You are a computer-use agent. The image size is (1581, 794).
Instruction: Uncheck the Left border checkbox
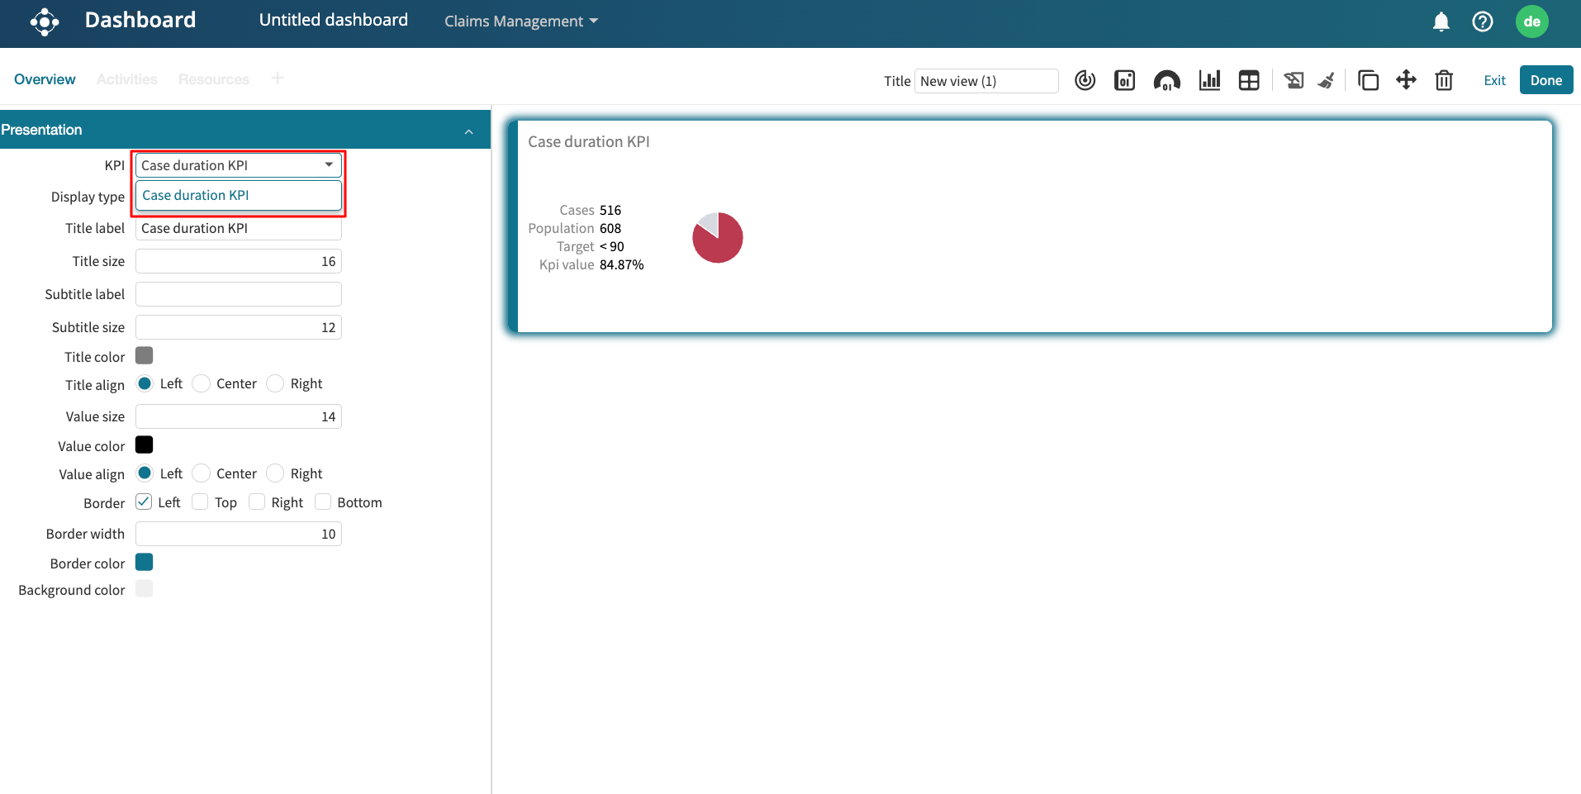144,502
